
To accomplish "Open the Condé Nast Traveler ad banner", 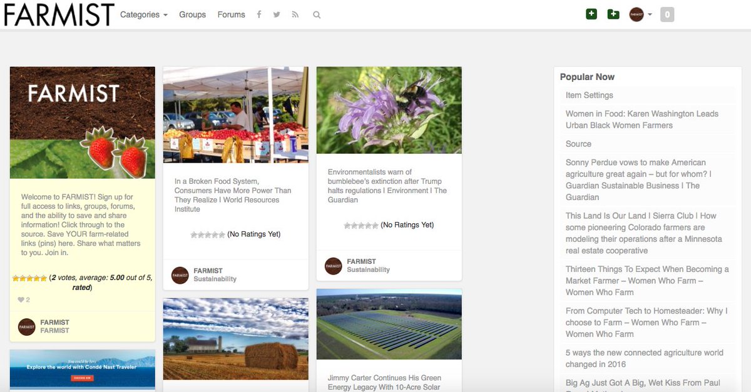I will click(82, 369).
